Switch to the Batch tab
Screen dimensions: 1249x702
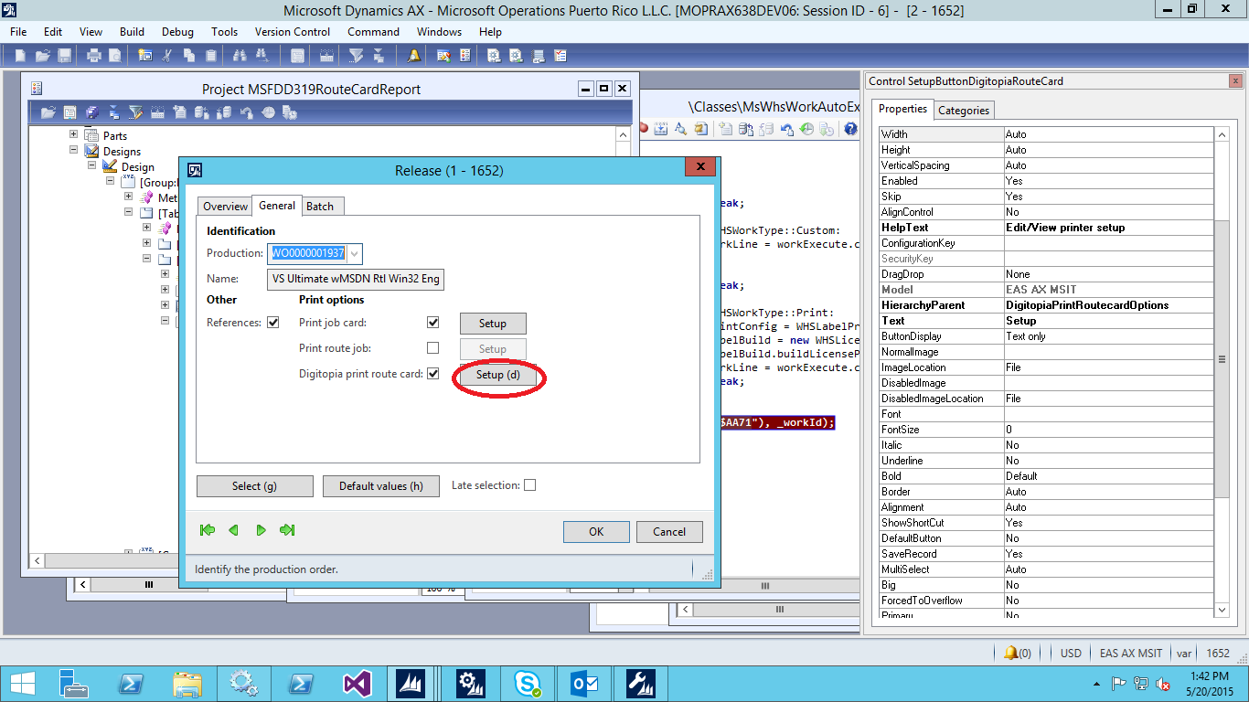pos(322,206)
